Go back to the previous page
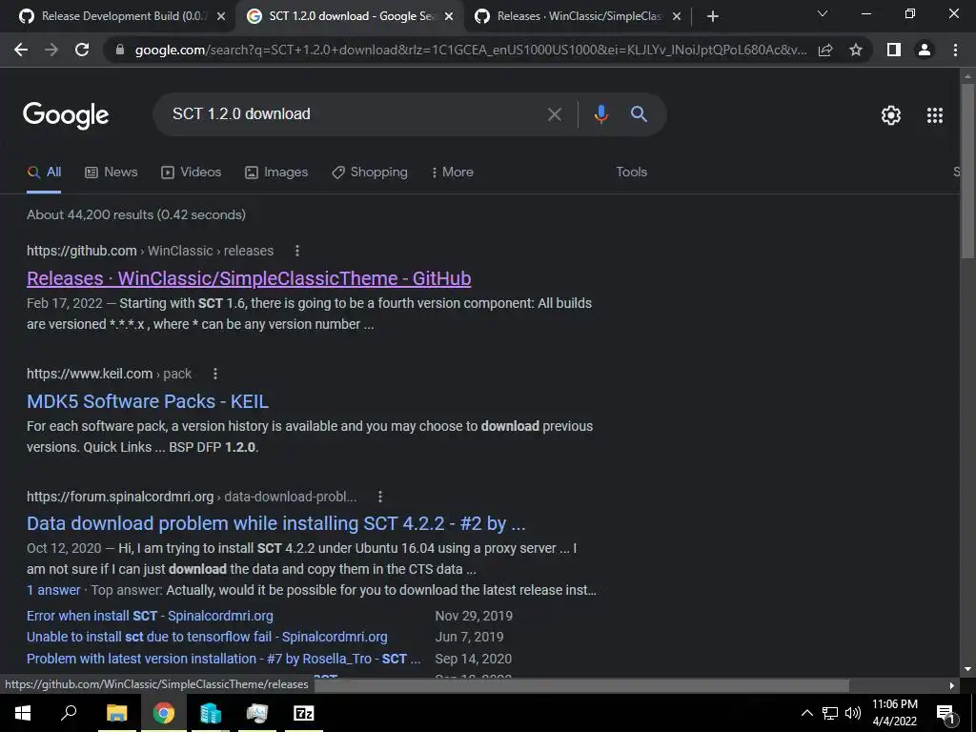The height and width of the screenshot is (732, 976). [x=21, y=50]
